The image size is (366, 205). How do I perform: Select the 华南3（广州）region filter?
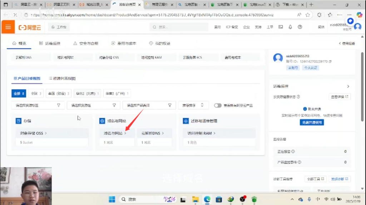117,93
